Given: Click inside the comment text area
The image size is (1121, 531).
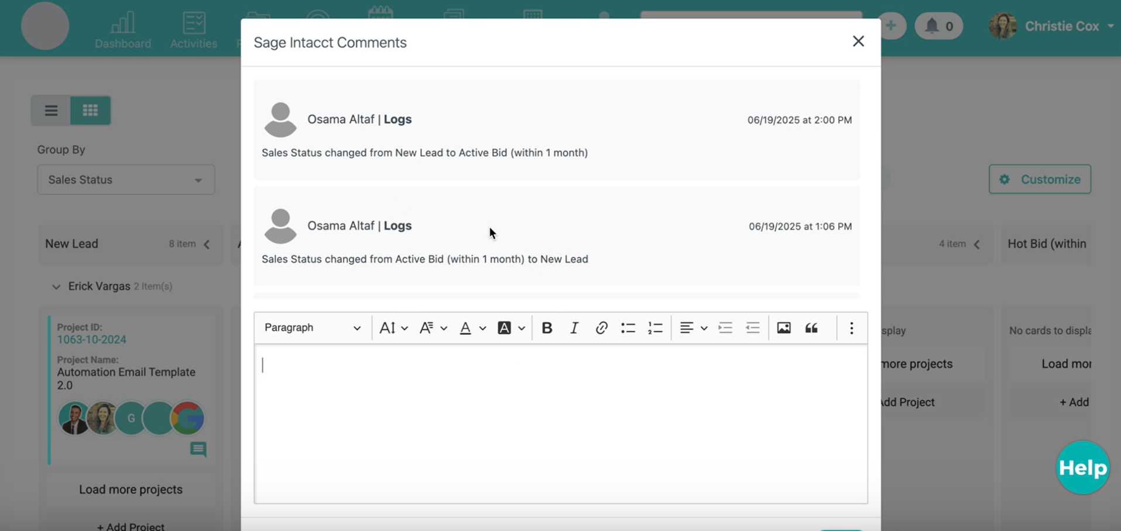Looking at the screenshot, I should 561,424.
